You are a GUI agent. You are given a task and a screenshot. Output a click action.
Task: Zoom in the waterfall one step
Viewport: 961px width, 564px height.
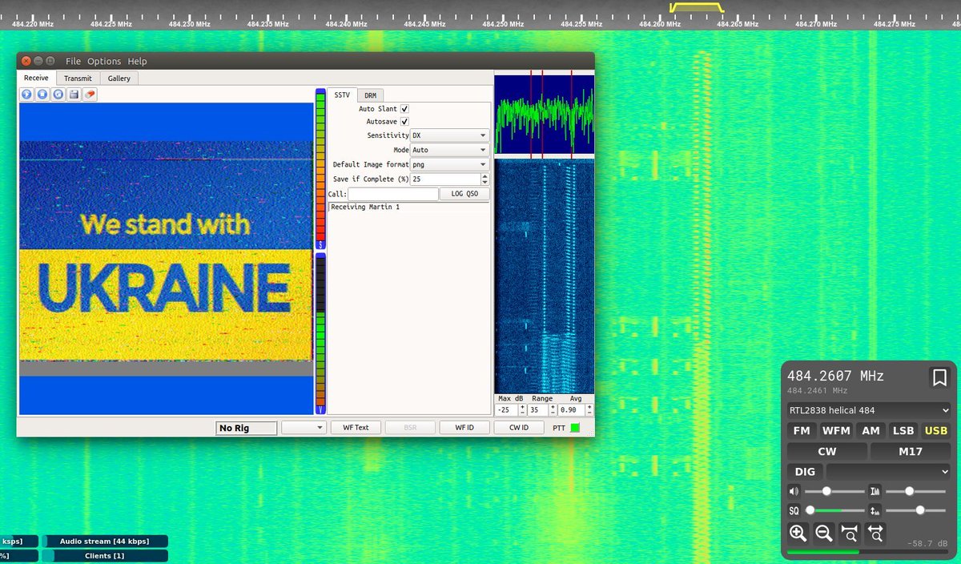(x=798, y=534)
